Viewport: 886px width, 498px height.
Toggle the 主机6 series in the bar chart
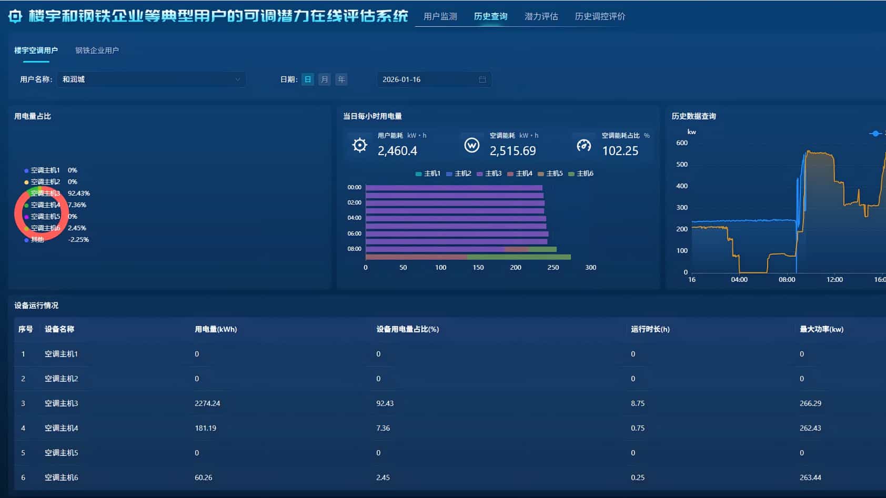point(571,173)
